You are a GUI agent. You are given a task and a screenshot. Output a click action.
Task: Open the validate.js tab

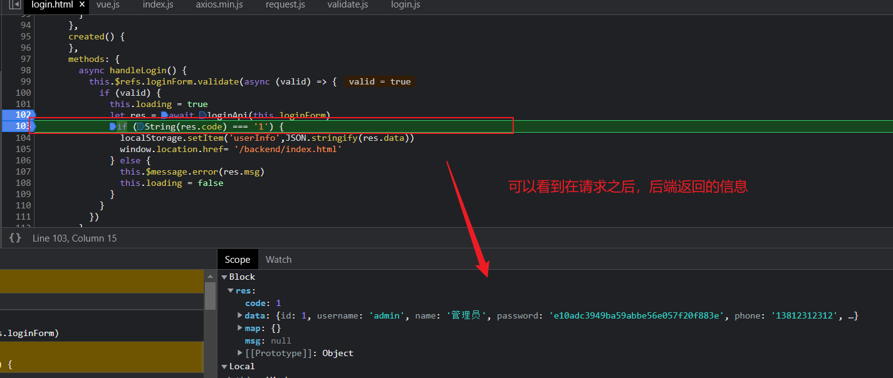[x=348, y=5]
